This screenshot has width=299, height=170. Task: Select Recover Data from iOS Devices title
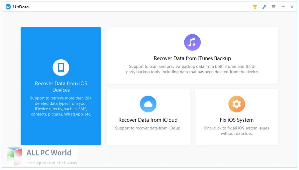(61, 87)
